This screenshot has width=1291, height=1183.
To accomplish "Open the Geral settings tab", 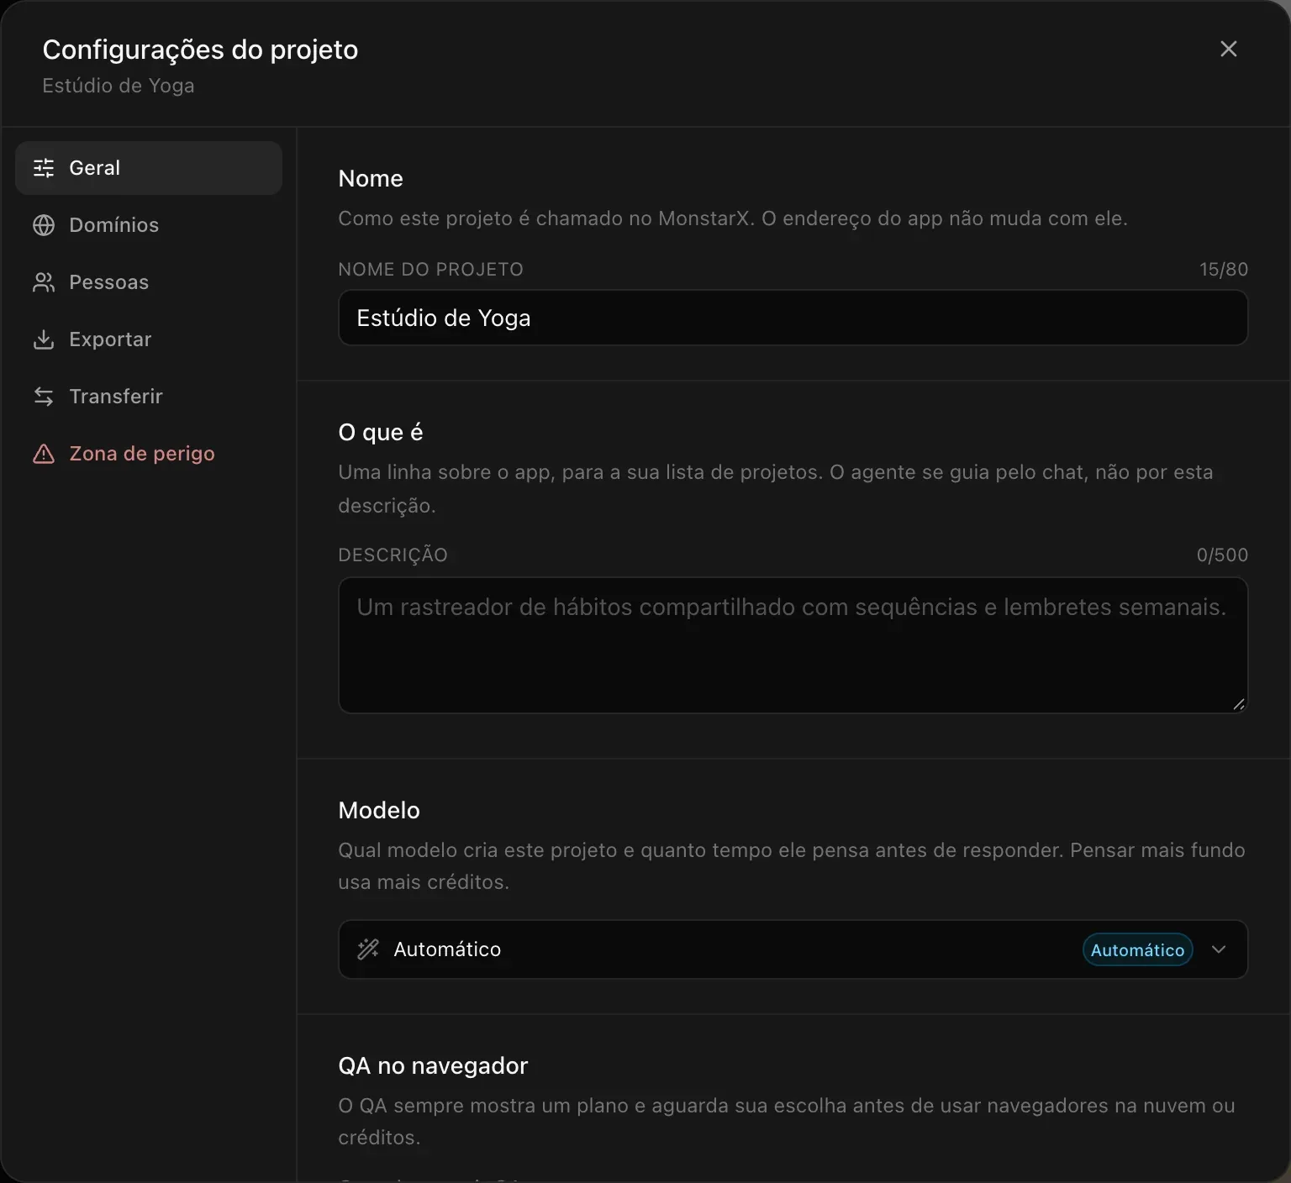I will point(149,168).
